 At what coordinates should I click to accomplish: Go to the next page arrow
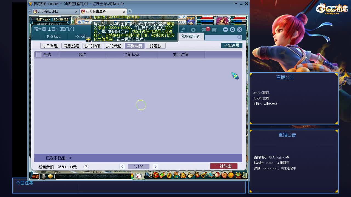coord(155,167)
